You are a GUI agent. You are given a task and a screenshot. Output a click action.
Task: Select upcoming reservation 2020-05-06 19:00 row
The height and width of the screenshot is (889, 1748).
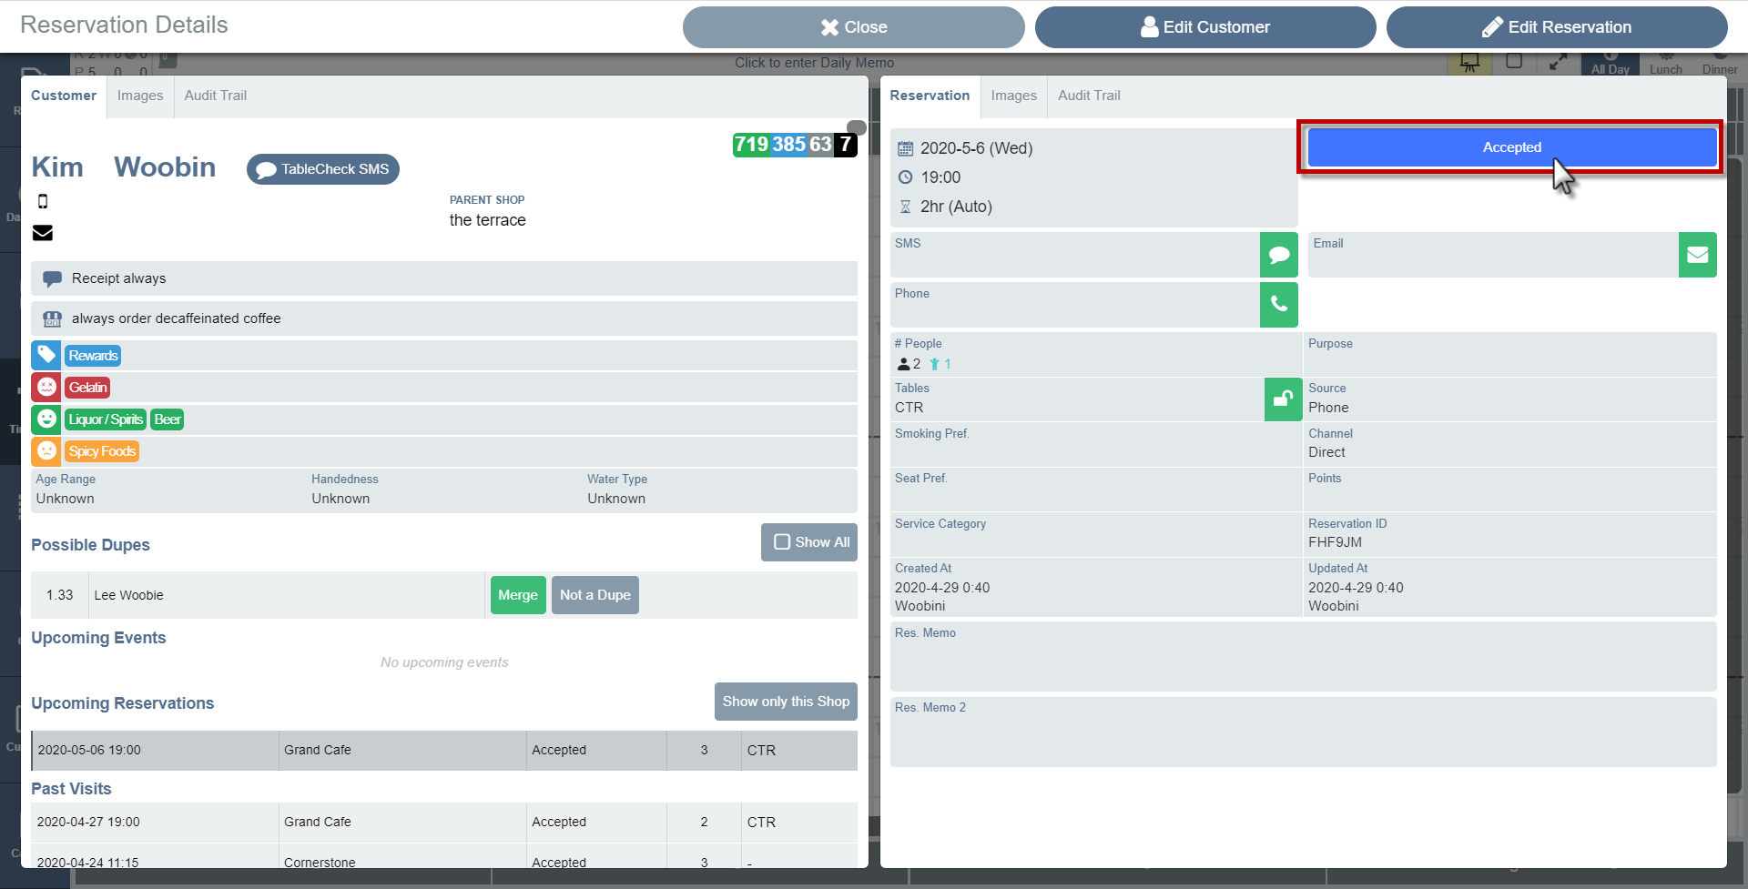(444, 751)
